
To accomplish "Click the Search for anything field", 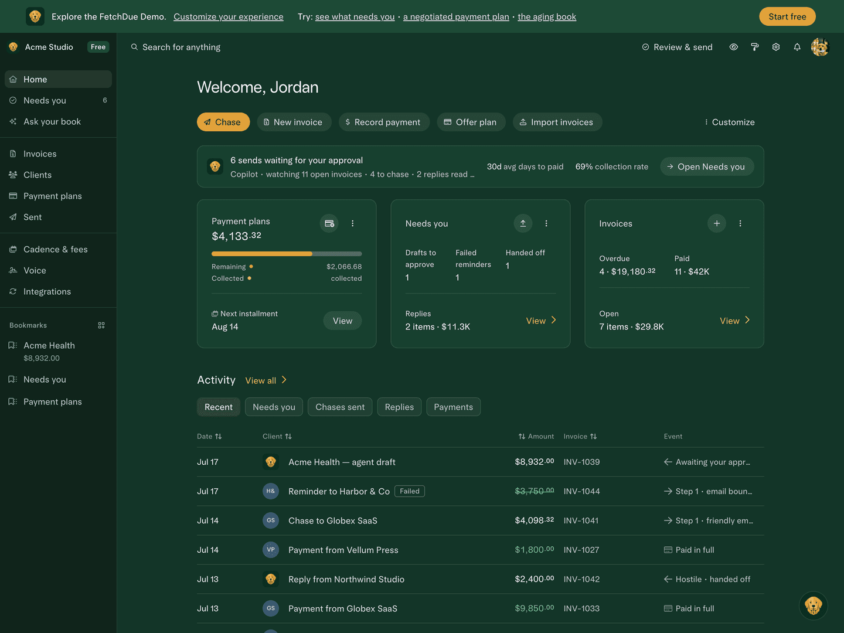I will 182,47.
